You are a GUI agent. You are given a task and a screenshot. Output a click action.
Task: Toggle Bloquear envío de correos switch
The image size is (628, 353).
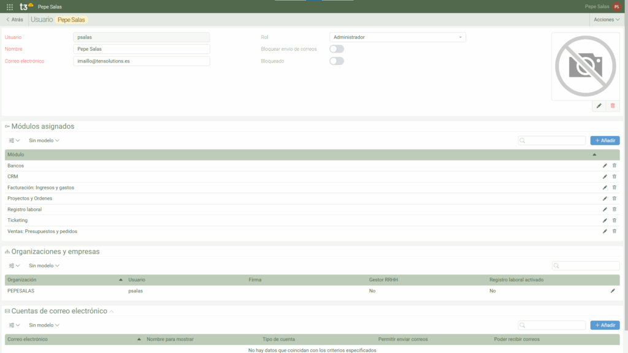[337, 49]
